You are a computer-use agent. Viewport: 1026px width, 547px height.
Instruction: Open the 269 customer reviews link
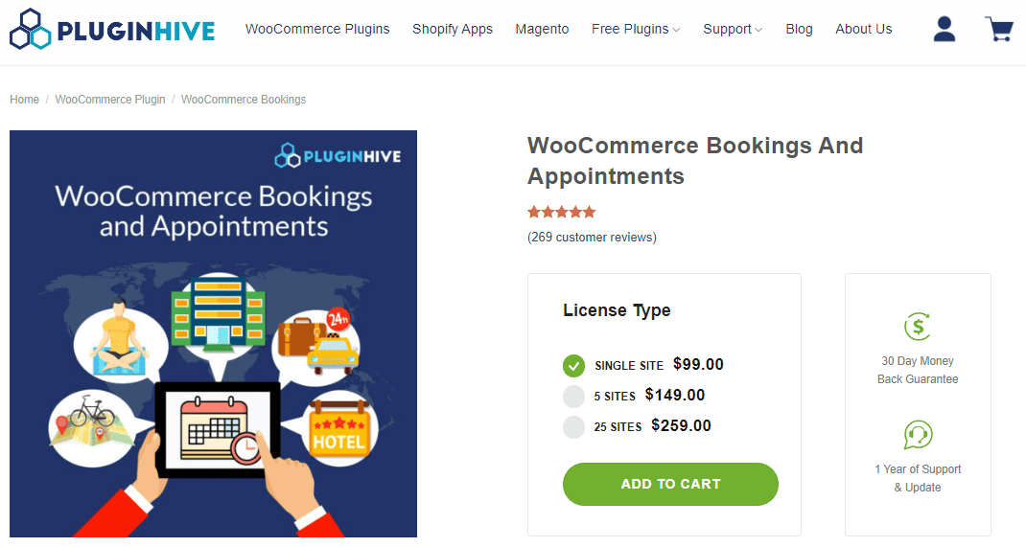coord(593,238)
